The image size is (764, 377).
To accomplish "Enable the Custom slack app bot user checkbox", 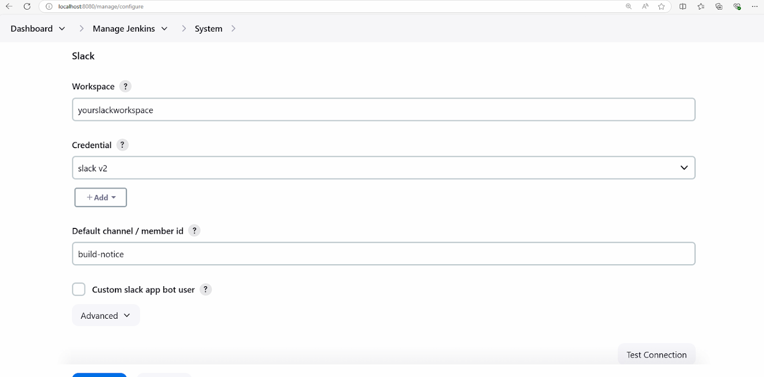I will click(x=79, y=290).
